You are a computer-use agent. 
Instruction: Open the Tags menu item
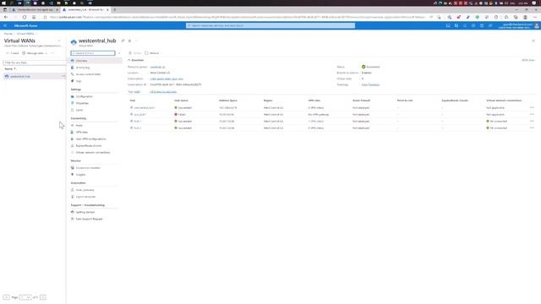pyautogui.click(x=79, y=81)
